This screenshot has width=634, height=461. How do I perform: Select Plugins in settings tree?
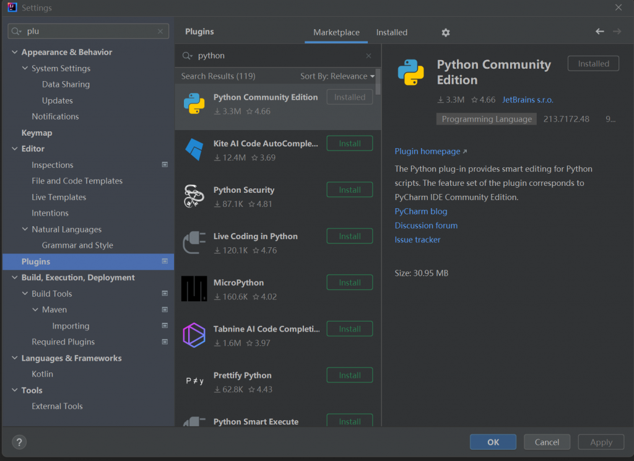point(88,261)
